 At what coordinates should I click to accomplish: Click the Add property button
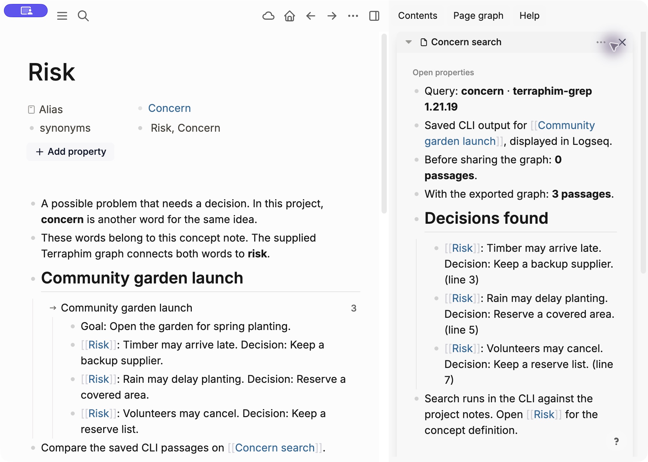tap(70, 152)
